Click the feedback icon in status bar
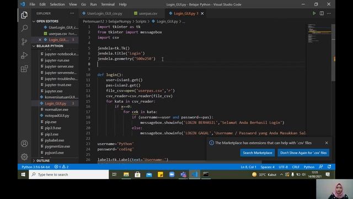Screen dimensions: 353x199 tap(321, 167)
